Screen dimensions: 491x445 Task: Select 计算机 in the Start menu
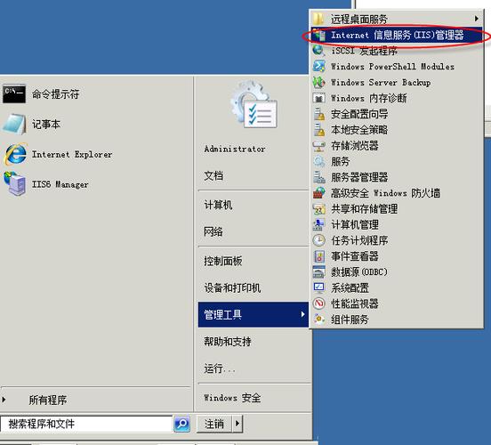pyautogui.click(x=218, y=205)
